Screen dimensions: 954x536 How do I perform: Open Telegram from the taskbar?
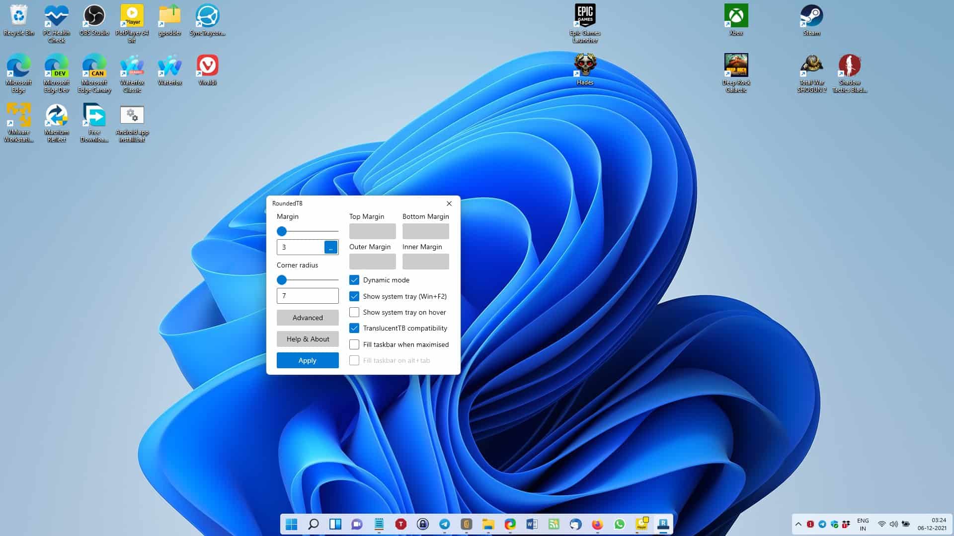coord(445,524)
